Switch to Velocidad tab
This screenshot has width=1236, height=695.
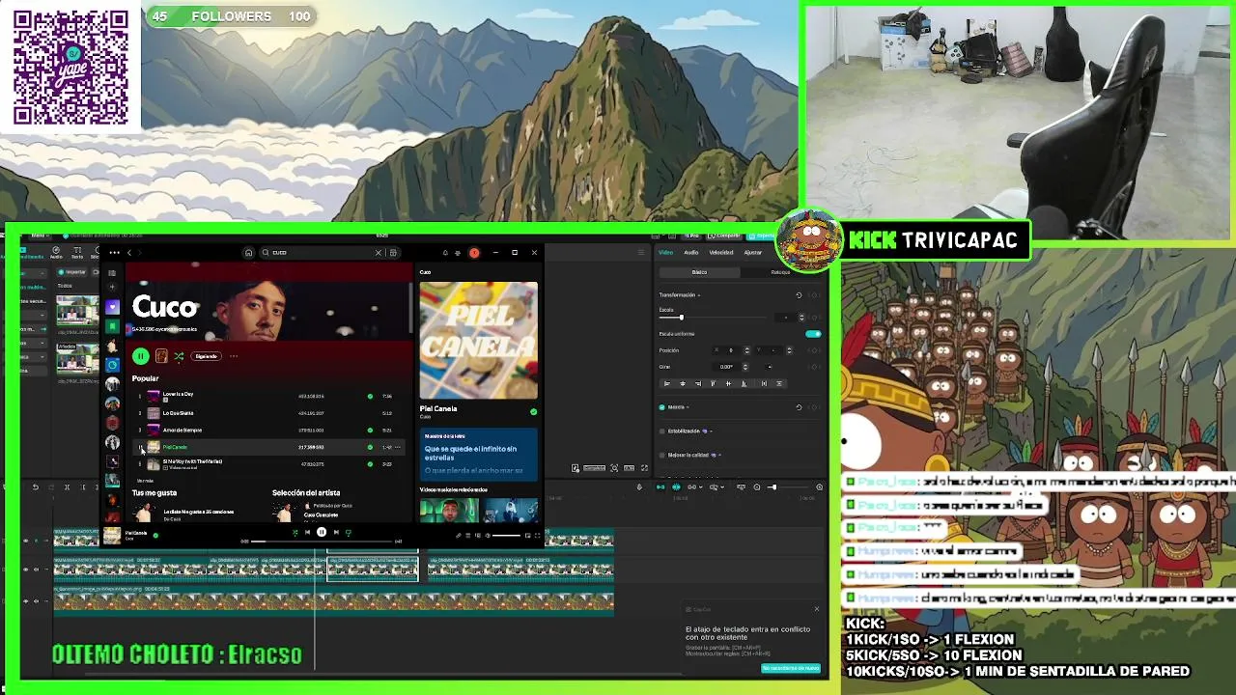pos(721,253)
